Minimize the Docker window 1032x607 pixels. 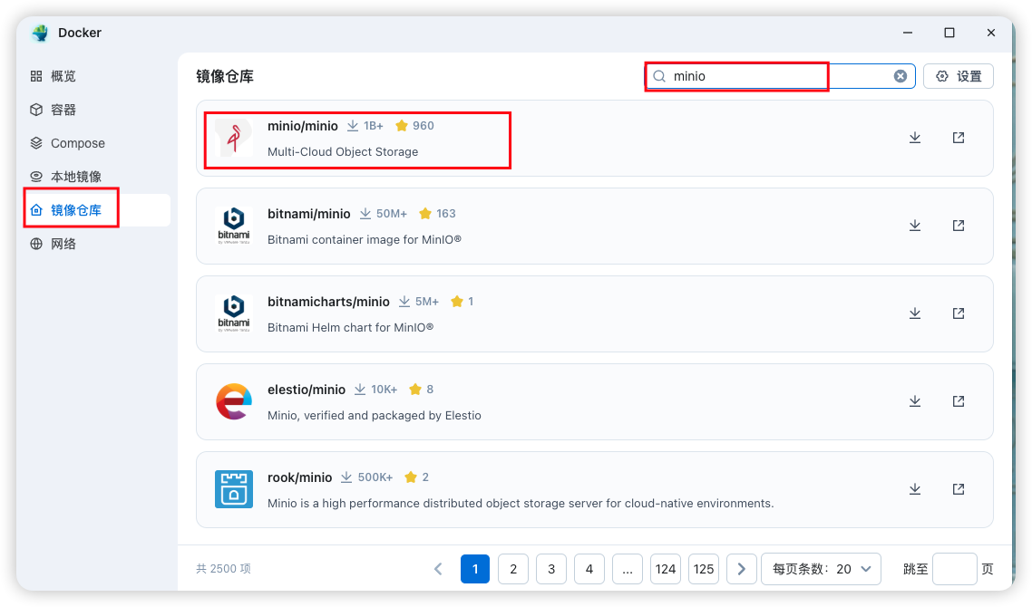point(908,33)
